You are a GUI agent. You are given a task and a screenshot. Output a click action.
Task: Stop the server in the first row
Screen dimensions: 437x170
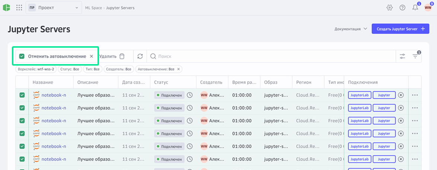401,95
